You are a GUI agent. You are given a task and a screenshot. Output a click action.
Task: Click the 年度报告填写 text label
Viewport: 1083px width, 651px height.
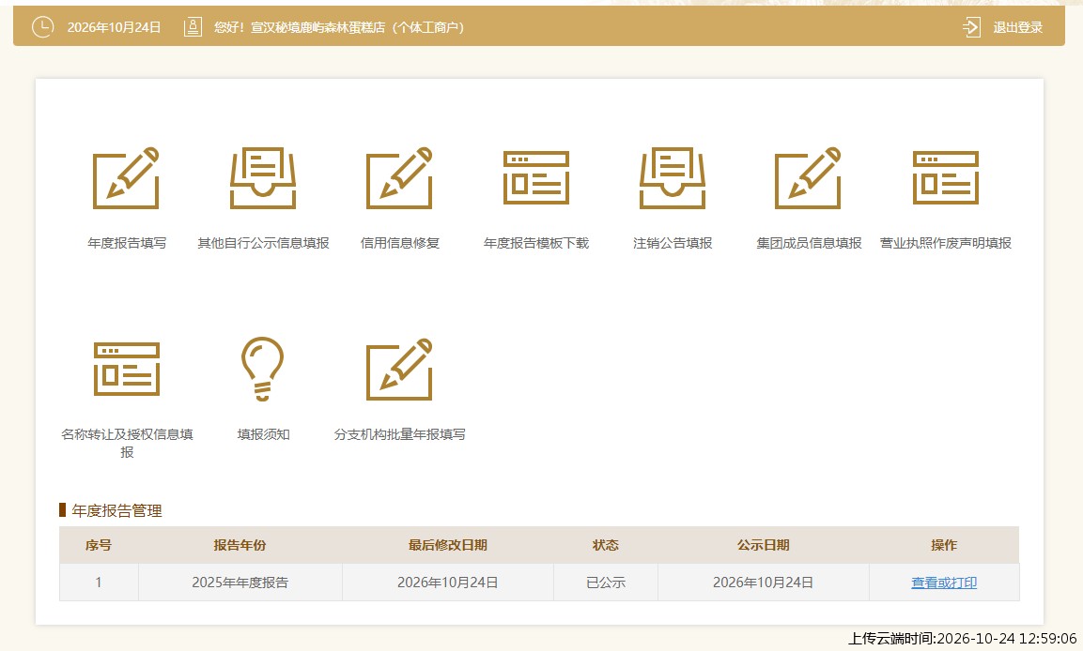[x=127, y=243]
